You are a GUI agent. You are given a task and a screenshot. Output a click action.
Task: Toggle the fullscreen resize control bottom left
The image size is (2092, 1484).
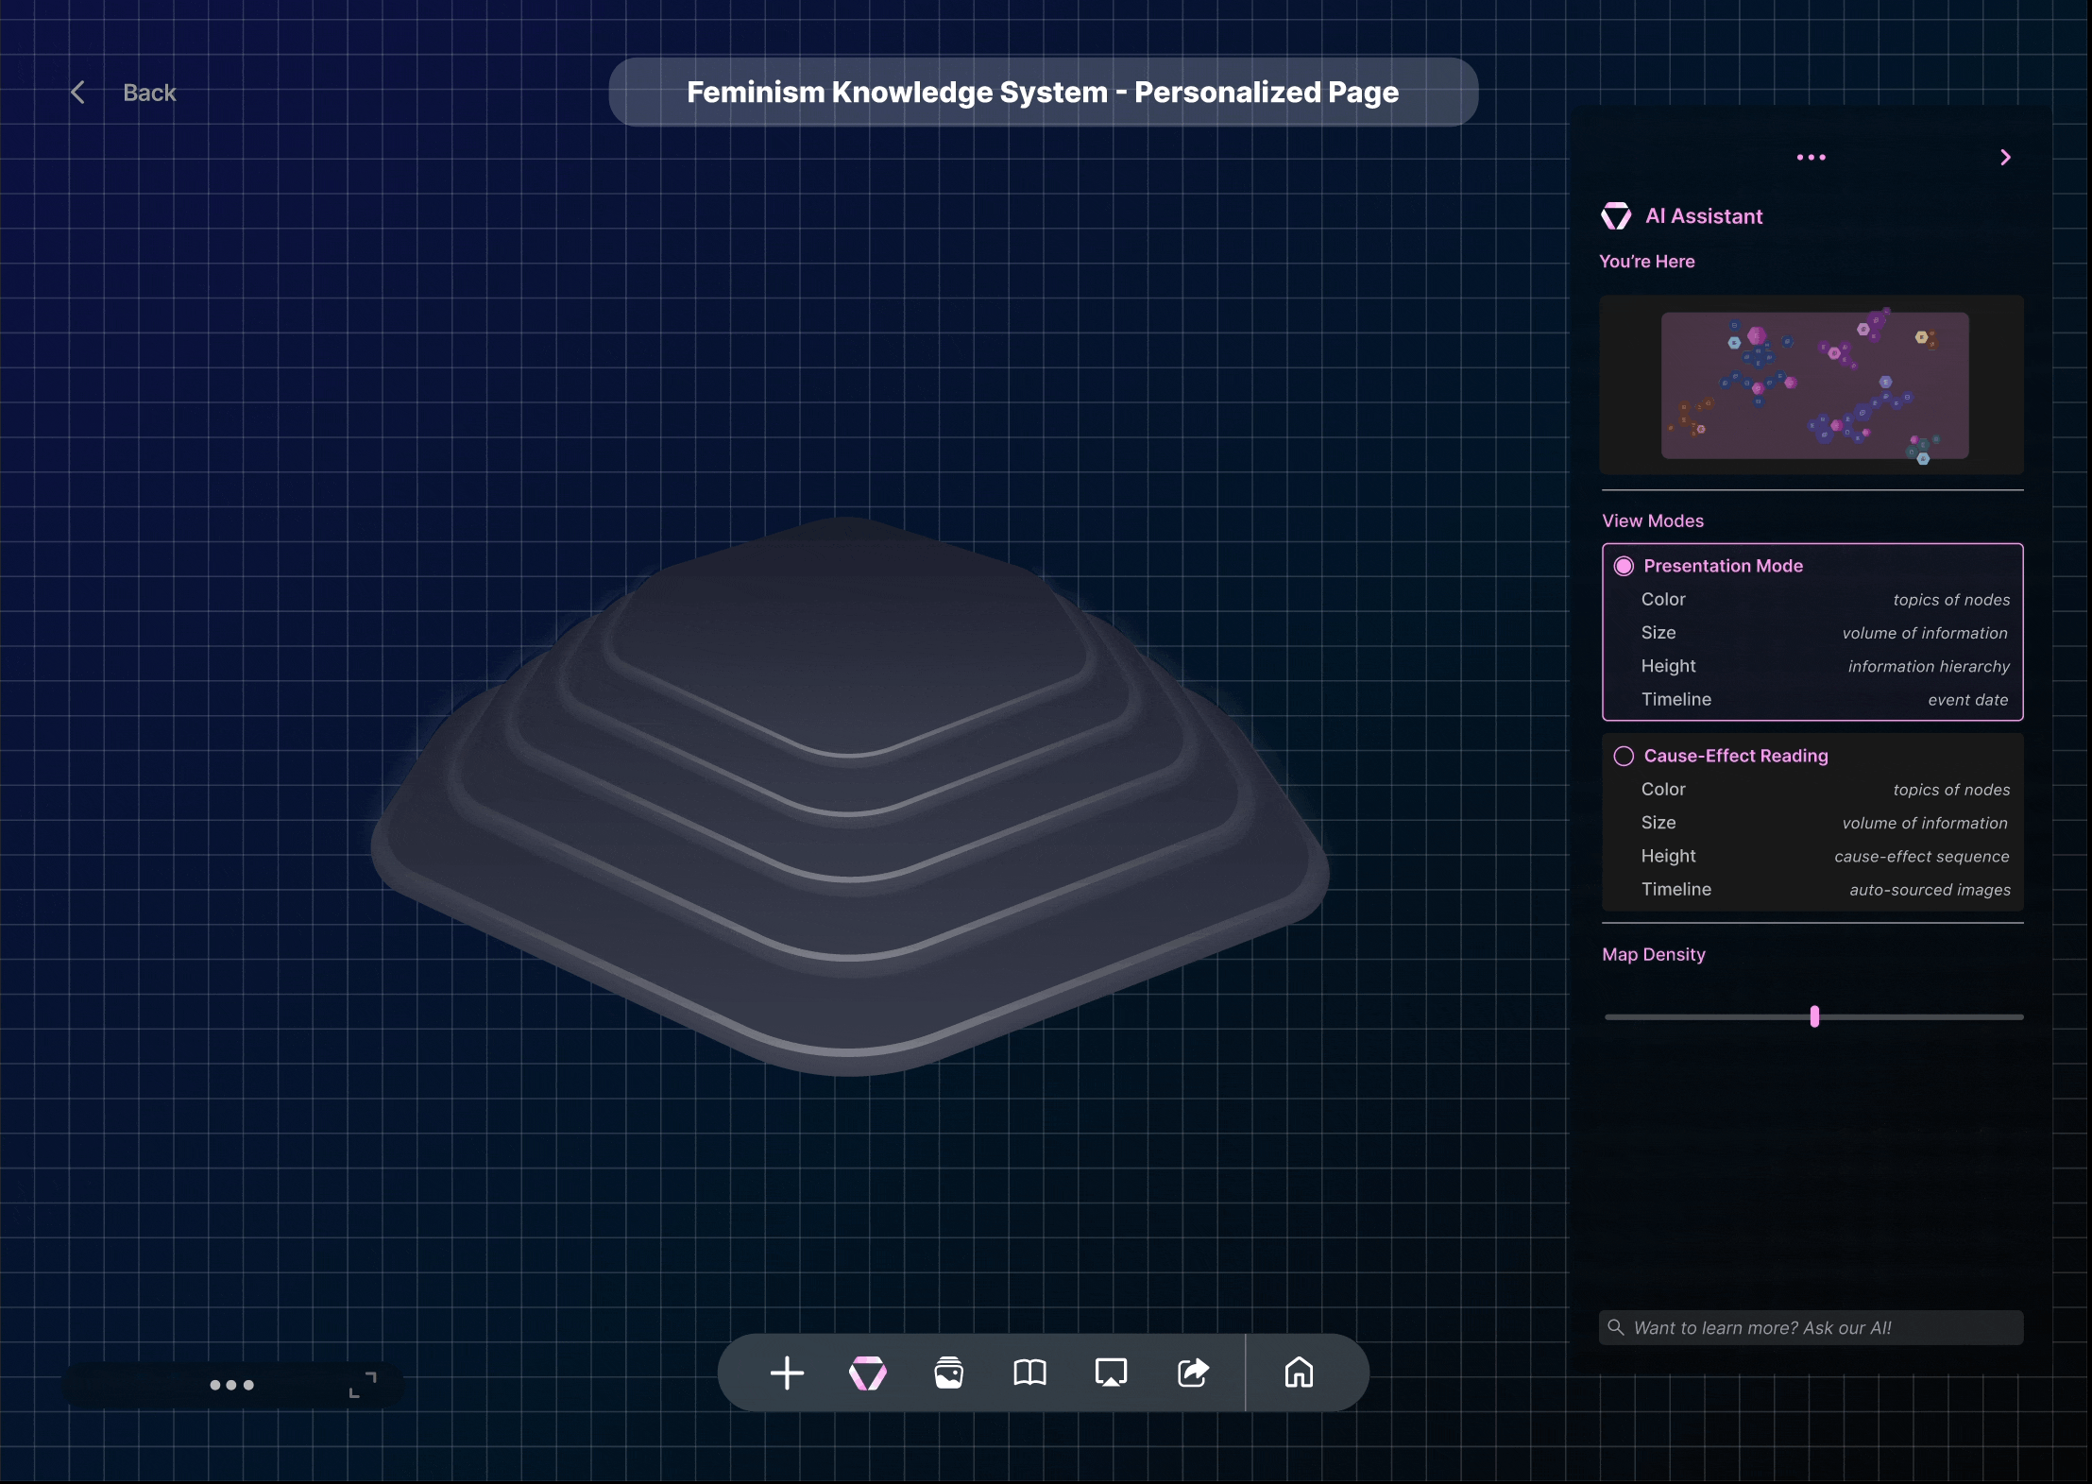[x=364, y=1385]
